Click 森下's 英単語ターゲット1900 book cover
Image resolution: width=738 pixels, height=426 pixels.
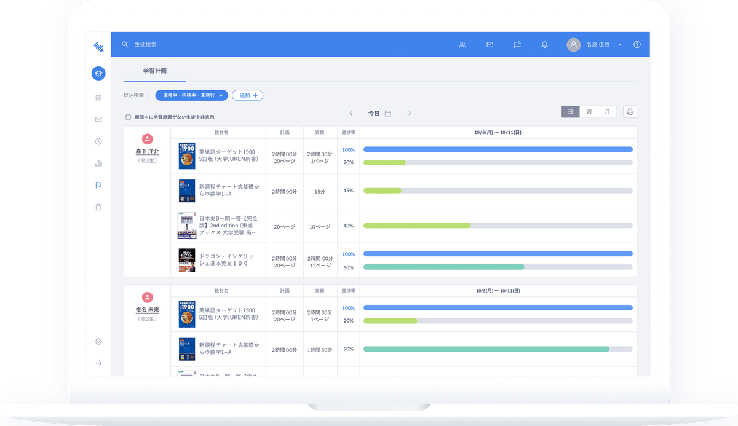187,156
